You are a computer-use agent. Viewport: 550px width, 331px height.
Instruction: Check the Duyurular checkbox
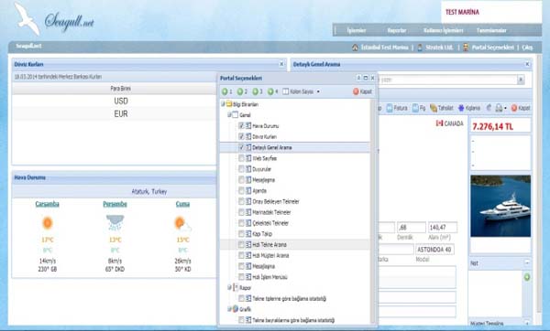point(241,169)
